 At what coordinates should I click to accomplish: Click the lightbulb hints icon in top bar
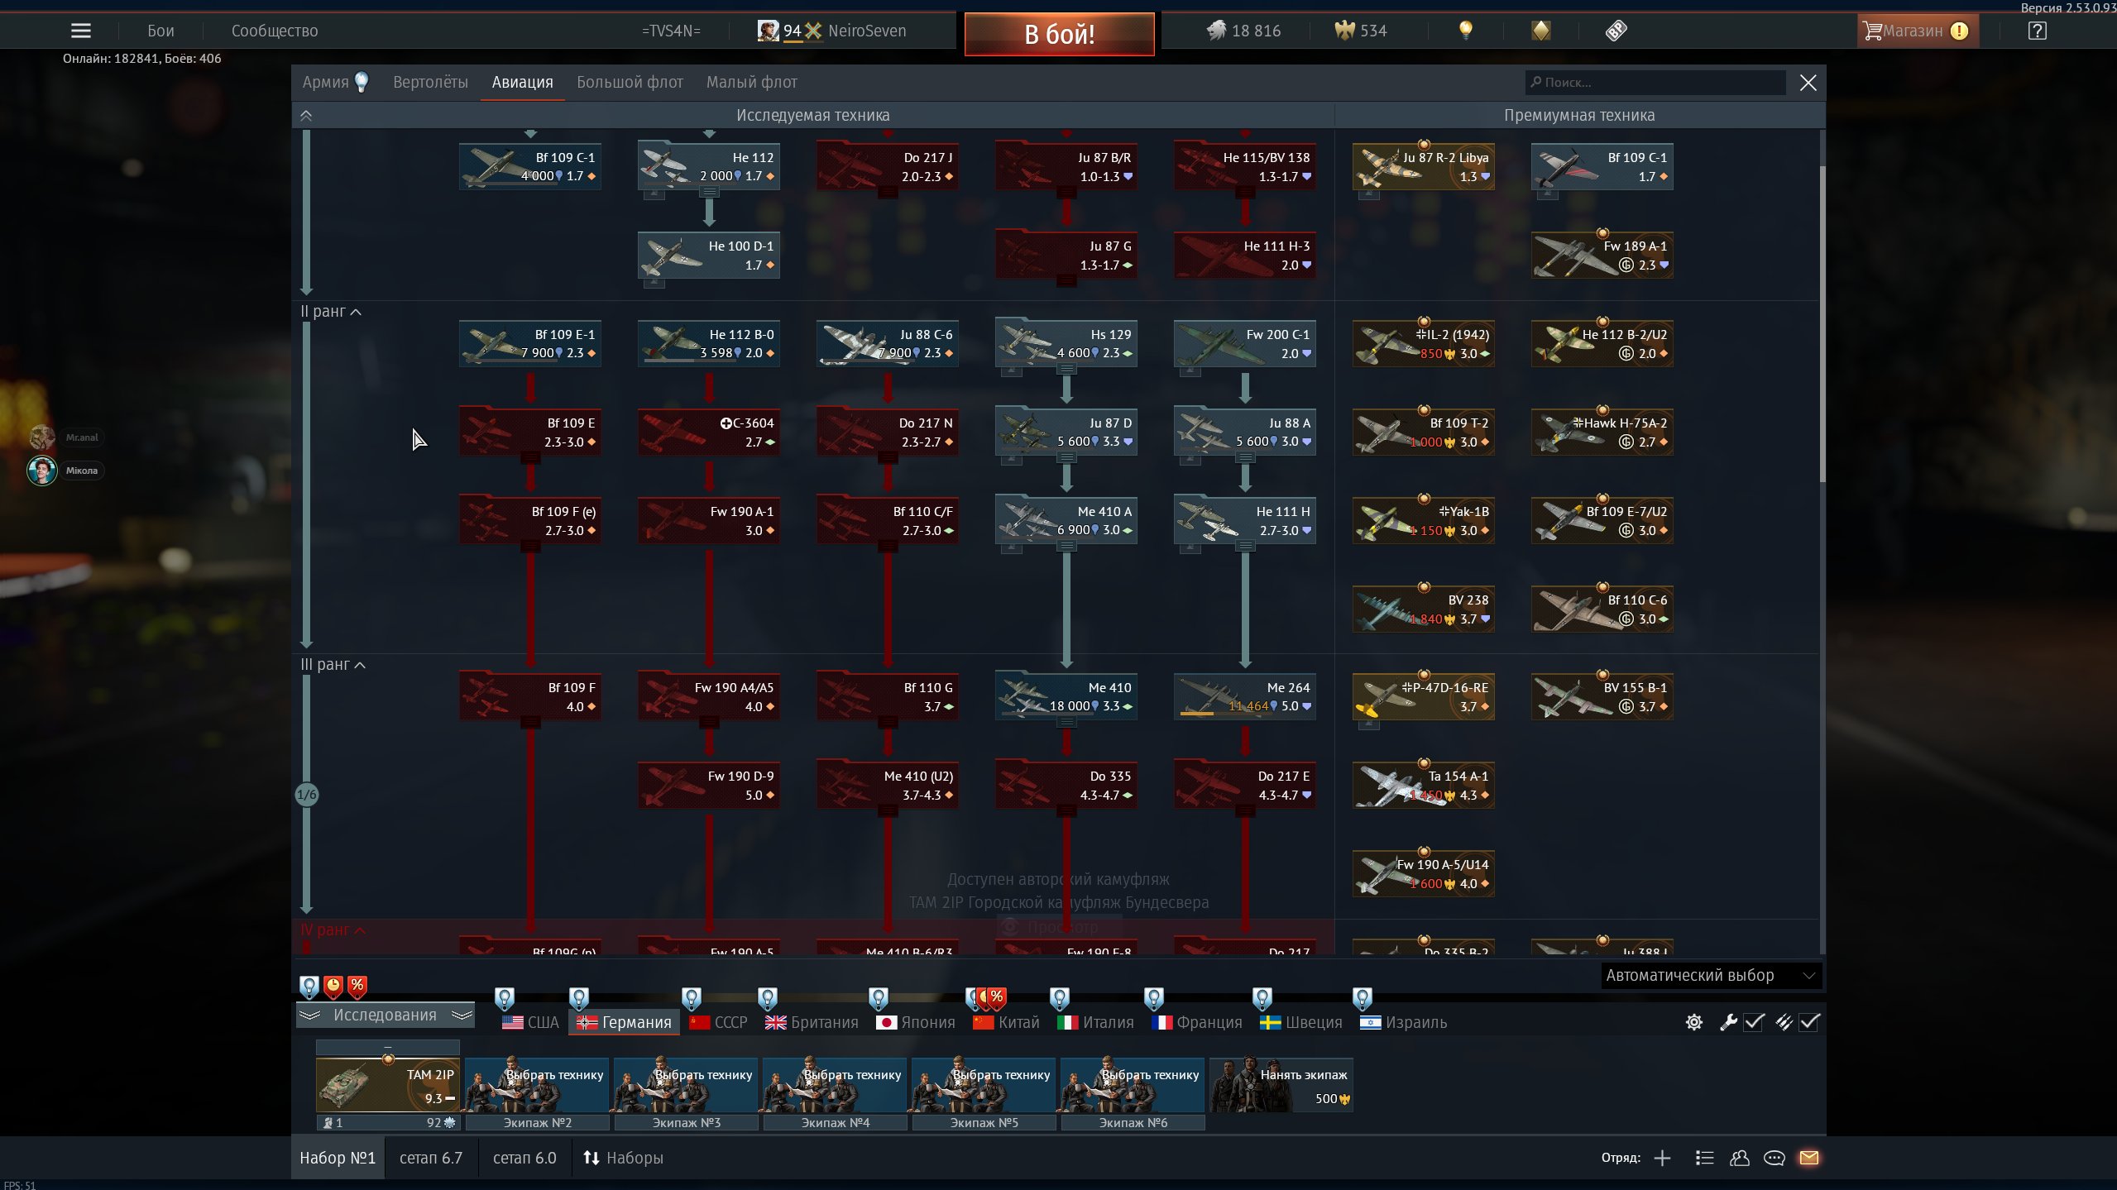tap(1465, 31)
